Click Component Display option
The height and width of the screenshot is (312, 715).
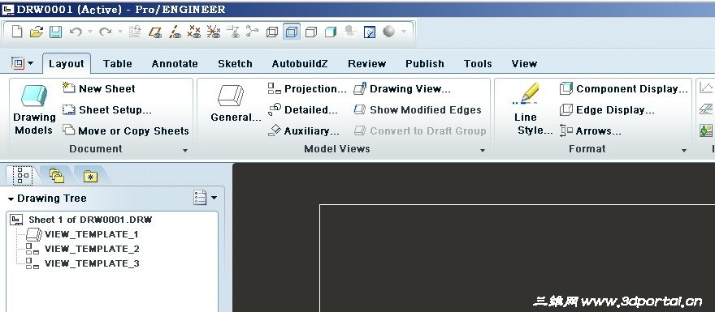coord(624,88)
